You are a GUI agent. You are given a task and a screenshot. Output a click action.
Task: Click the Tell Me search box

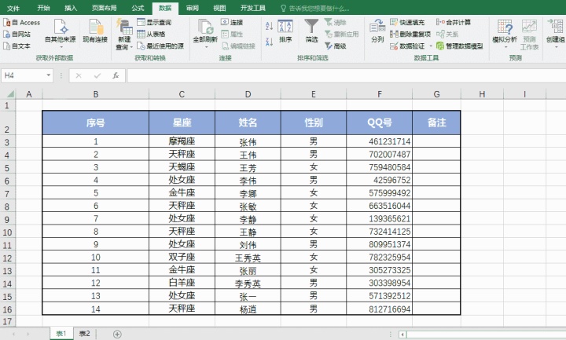pyautogui.click(x=314, y=9)
